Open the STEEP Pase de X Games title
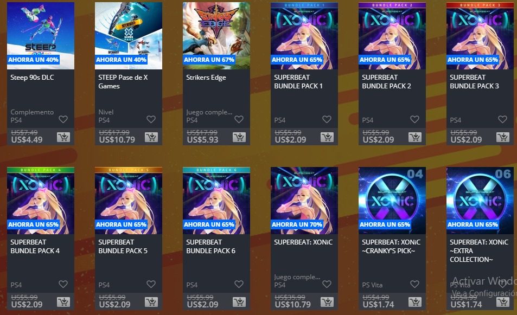Screen dimensions: 517x315 (123, 82)
